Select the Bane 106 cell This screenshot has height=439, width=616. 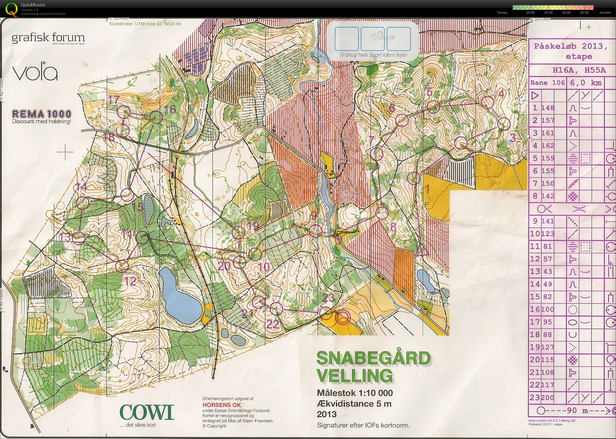(x=548, y=83)
